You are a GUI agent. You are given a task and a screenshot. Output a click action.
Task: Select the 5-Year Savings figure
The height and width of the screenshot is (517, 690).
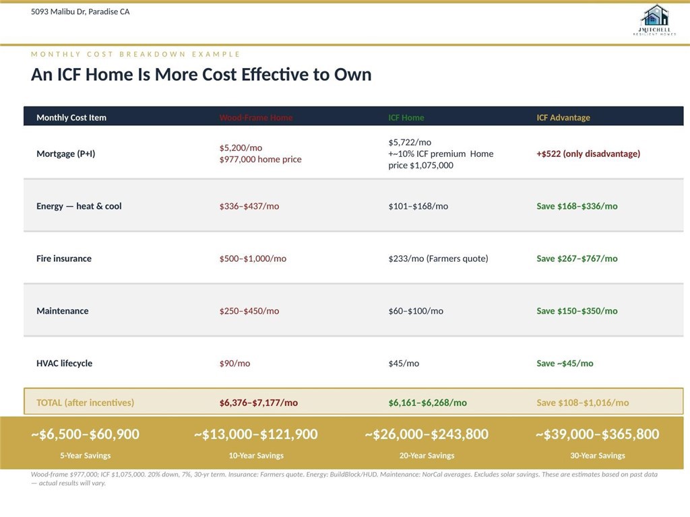(85, 434)
